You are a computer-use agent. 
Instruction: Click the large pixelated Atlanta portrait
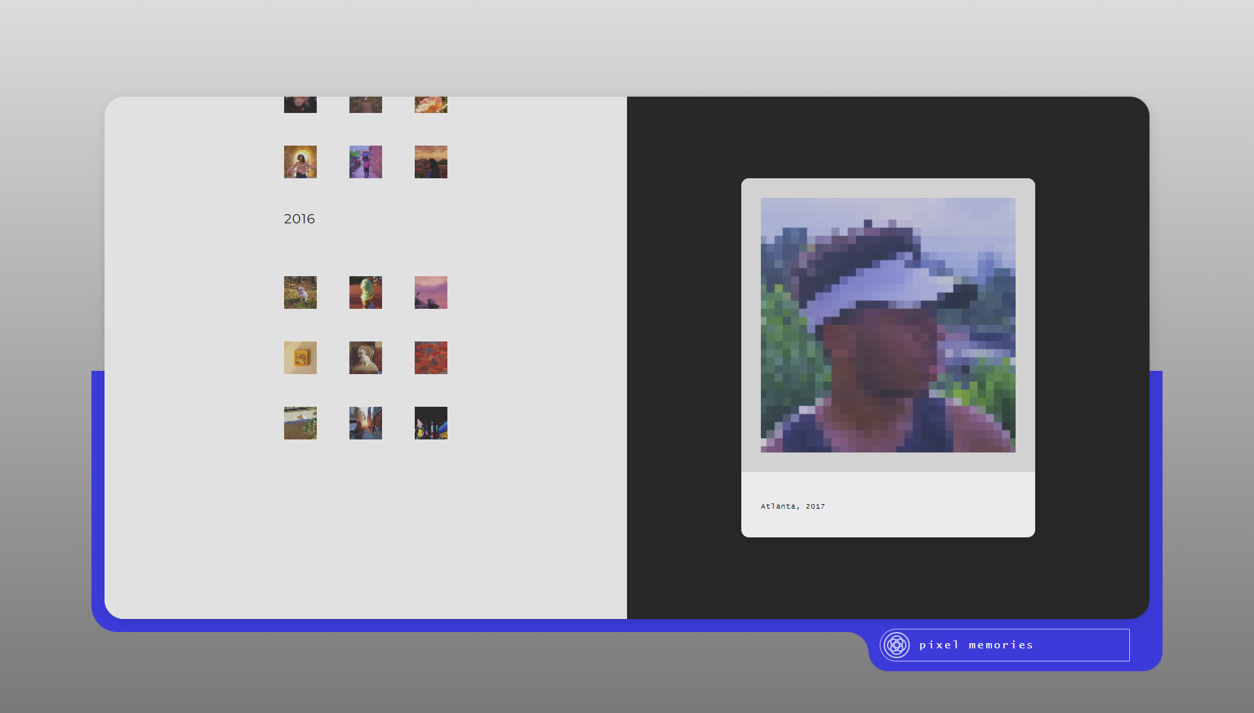pos(888,325)
